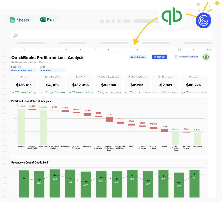
Task: Click the Gross Profit waterfall bar
Action: point(43,127)
